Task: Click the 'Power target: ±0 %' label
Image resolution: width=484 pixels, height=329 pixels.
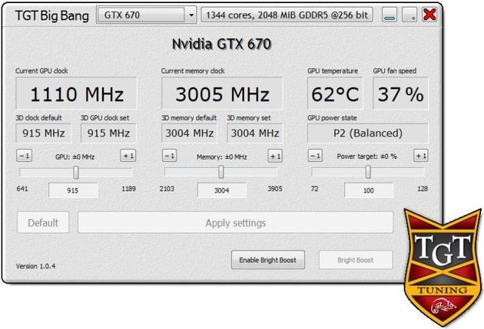Action: click(x=367, y=156)
